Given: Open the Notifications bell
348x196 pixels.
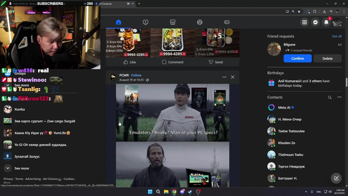Looking at the screenshot, I should [x=326, y=22].
